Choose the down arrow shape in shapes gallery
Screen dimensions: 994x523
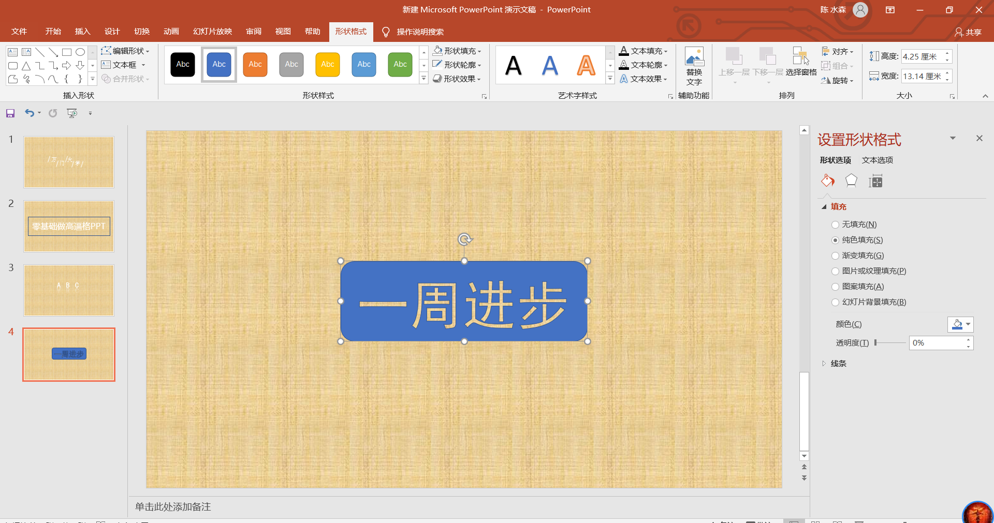click(x=80, y=66)
